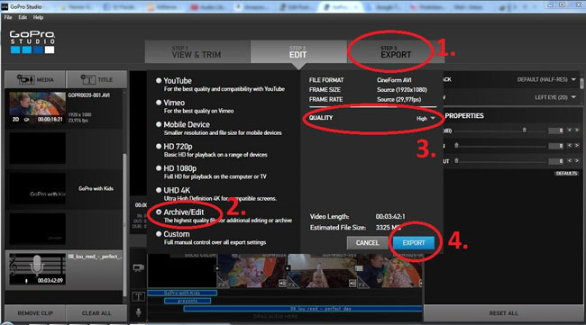Screen dimensions: 586x325
Task: Select GoPro with Kids title in media bin
Action: click(x=37, y=188)
